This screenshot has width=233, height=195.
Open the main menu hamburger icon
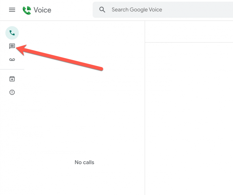(12, 10)
